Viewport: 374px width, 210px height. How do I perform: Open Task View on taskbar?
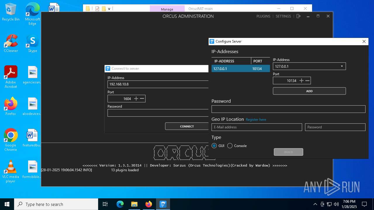(x=105, y=204)
